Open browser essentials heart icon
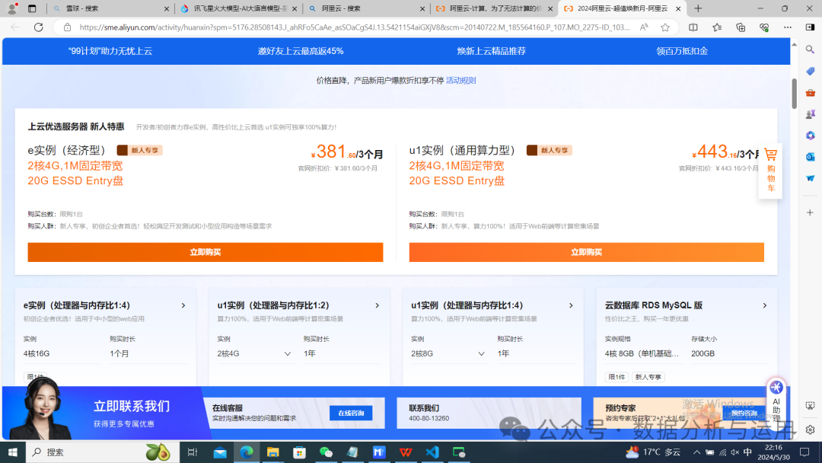The height and width of the screenshot is (463, 822). 764,27
